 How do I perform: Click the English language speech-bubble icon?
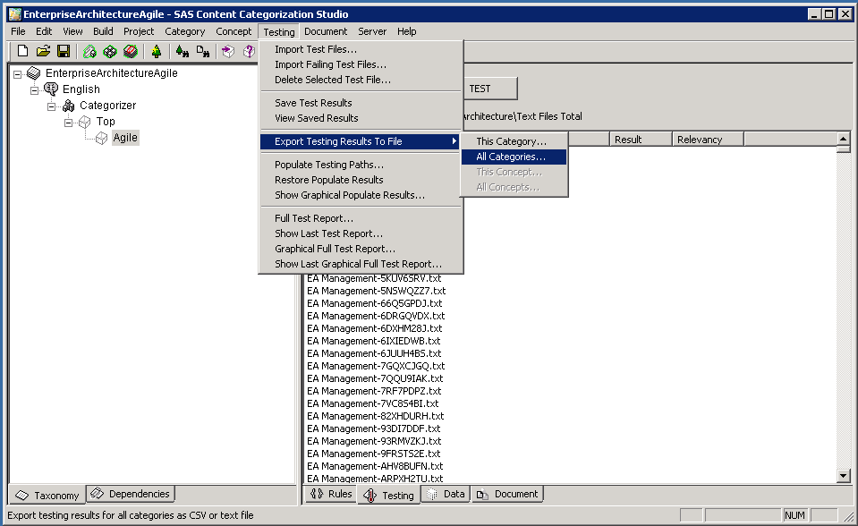point(51,89)
